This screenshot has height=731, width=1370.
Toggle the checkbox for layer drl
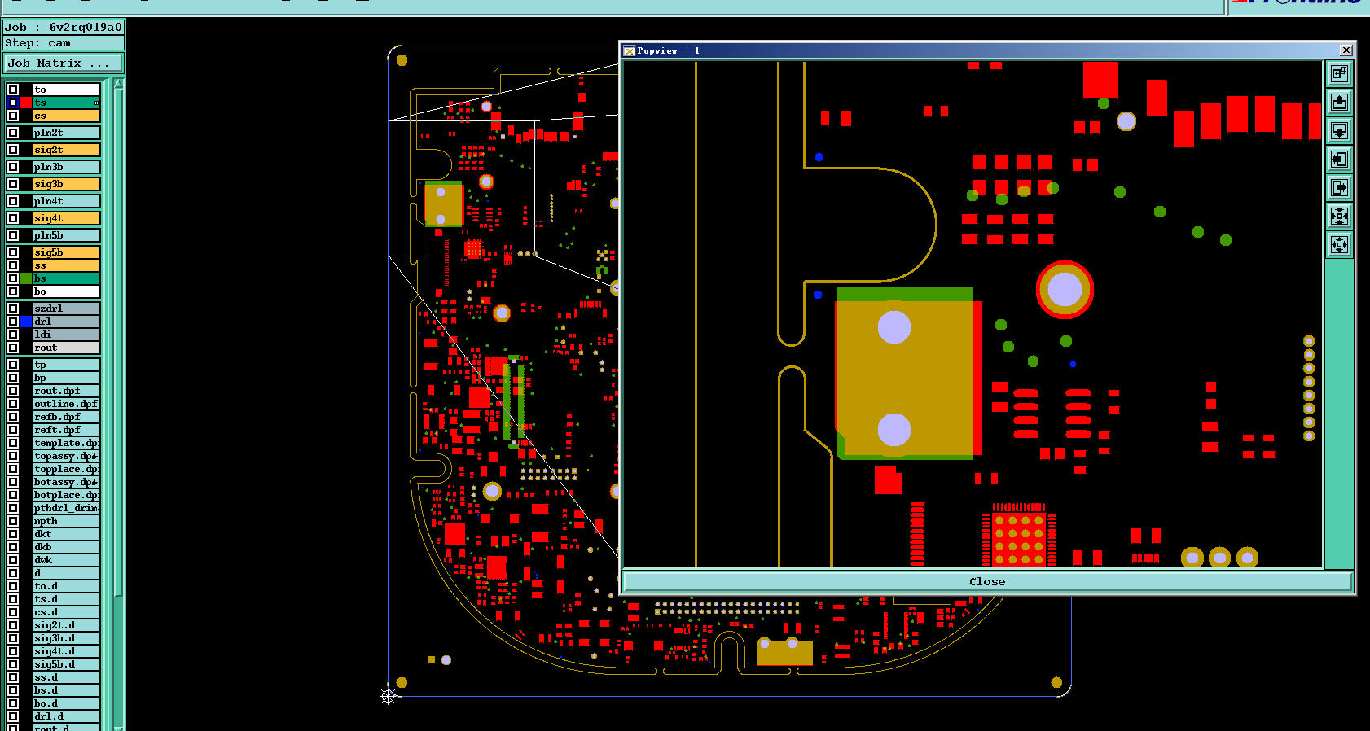(13, 322)
